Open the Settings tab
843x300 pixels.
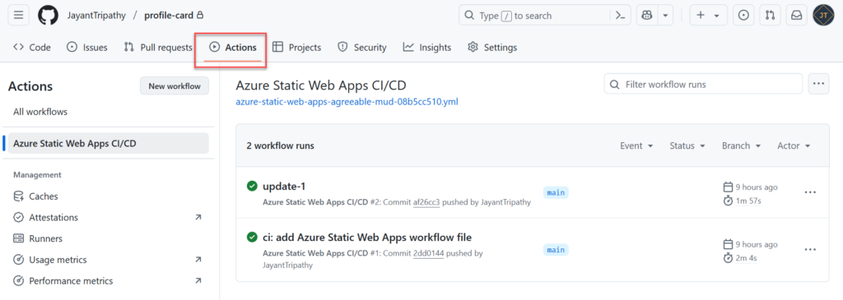coord(492,47)
